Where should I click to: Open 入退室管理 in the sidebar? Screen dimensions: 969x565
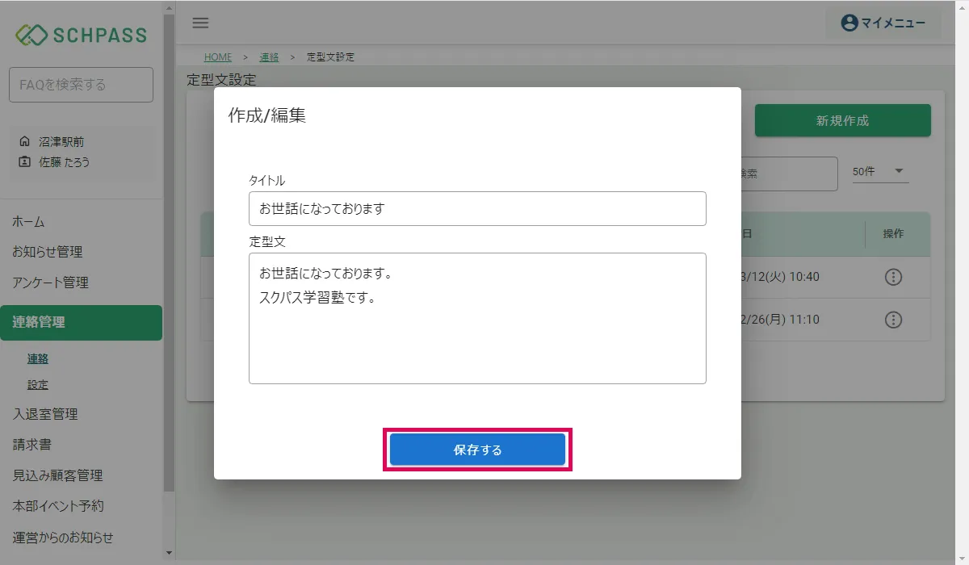pos(45,414)
